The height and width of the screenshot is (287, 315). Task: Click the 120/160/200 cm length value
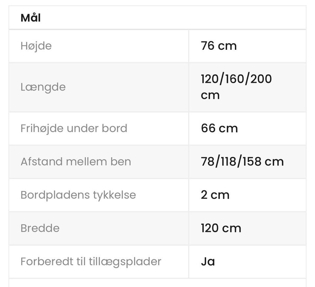[236, 87]
